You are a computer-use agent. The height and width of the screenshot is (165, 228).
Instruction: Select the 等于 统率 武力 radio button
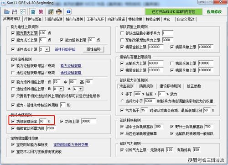122,94
